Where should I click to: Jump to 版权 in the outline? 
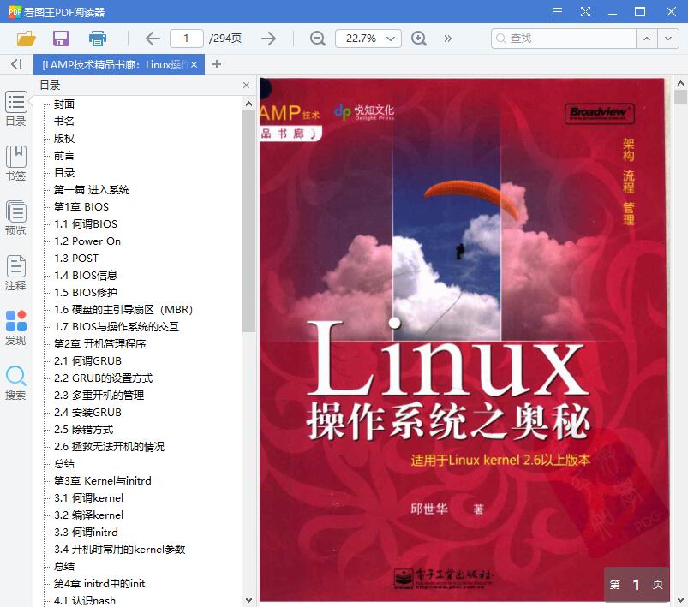[x=64, y=138]
